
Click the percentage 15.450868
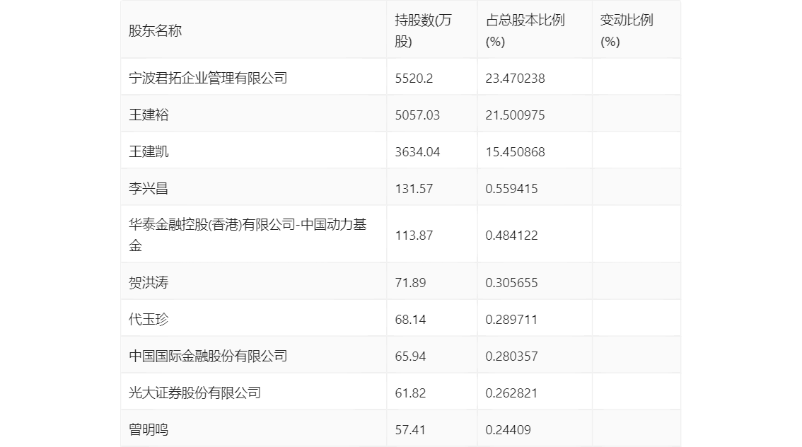pos(515,152)
